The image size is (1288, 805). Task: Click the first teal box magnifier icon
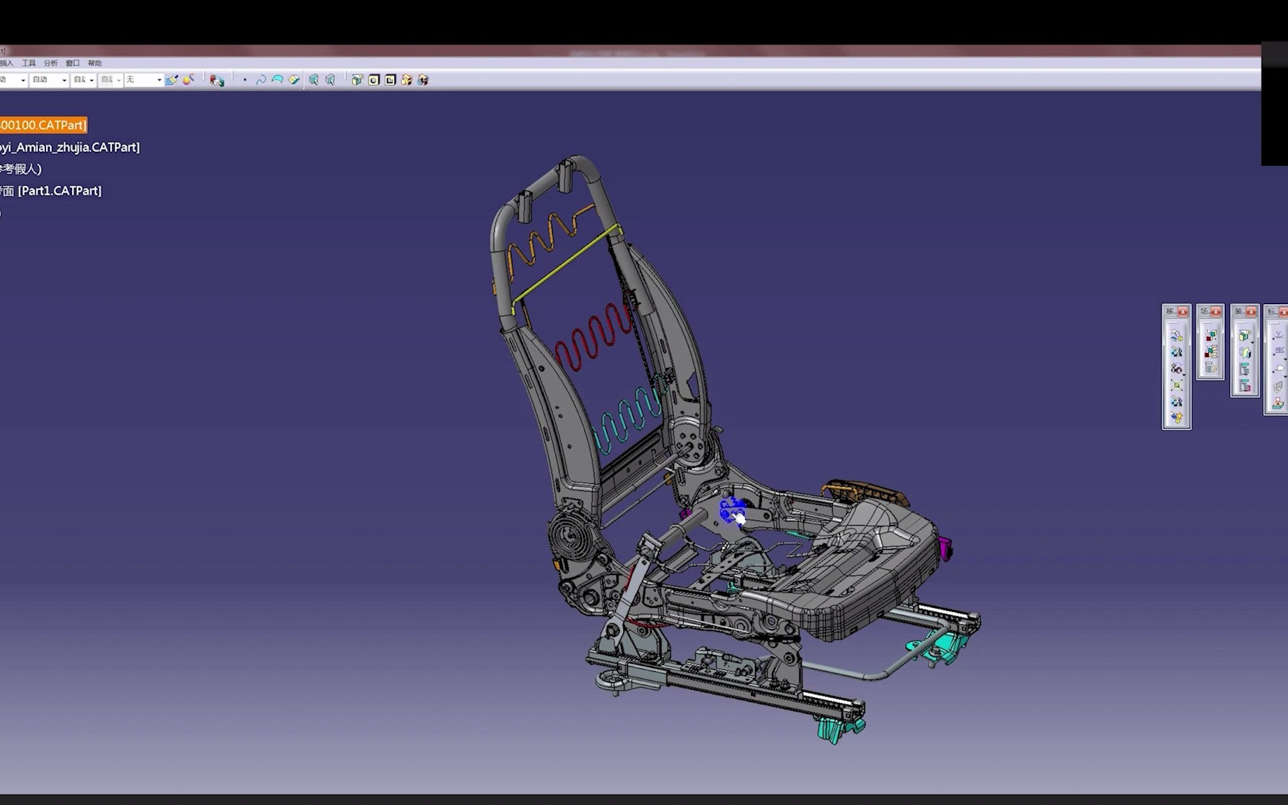pos(314,80)
